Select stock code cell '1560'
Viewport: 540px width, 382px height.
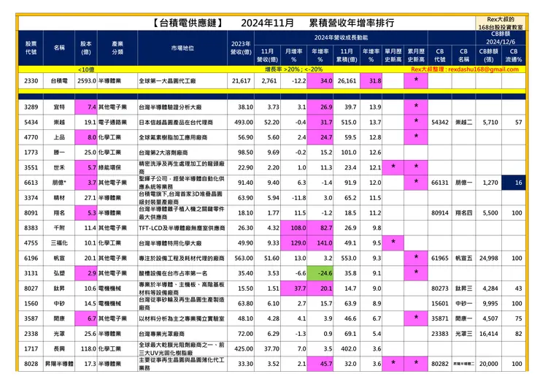(x=31, y=303)
